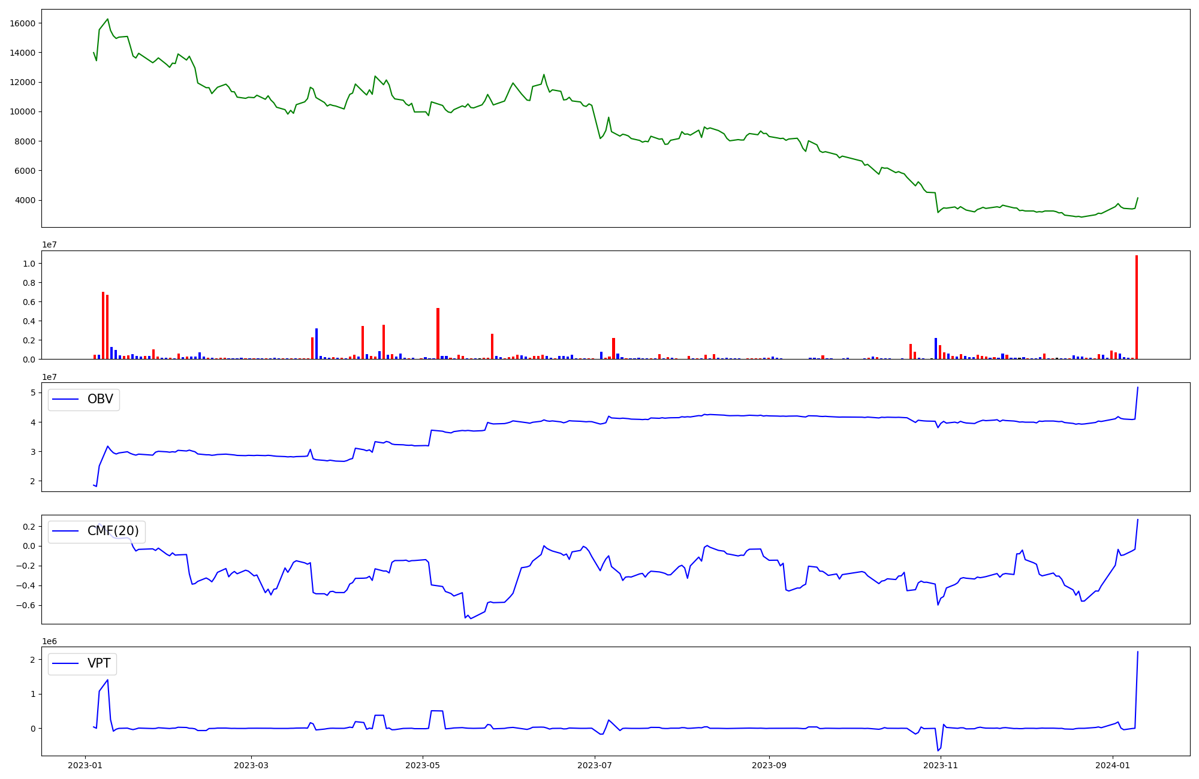Viewport: 1199px width, 779px height.
Task: Click the 1e6 exponent label above the VPT chart
Action: click(50, 641)
